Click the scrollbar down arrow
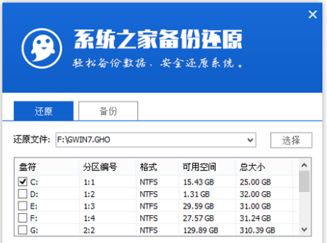327x243 pixels. click(304, 229)
